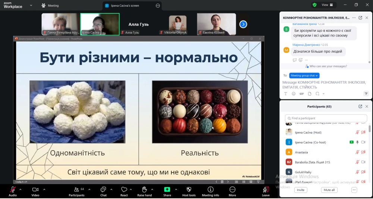Open chat text formatting options
The height and width of the screenshot is (199, 373).
tap(286, 94)
